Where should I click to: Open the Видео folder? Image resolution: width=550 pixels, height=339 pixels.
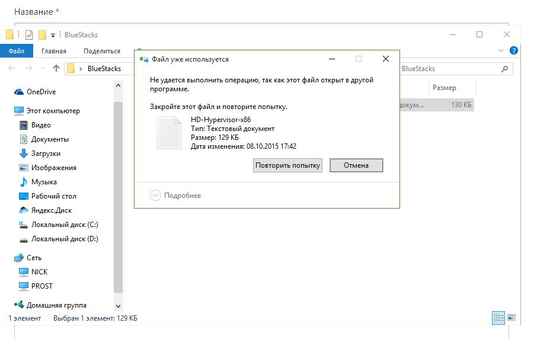coord(41,125)
